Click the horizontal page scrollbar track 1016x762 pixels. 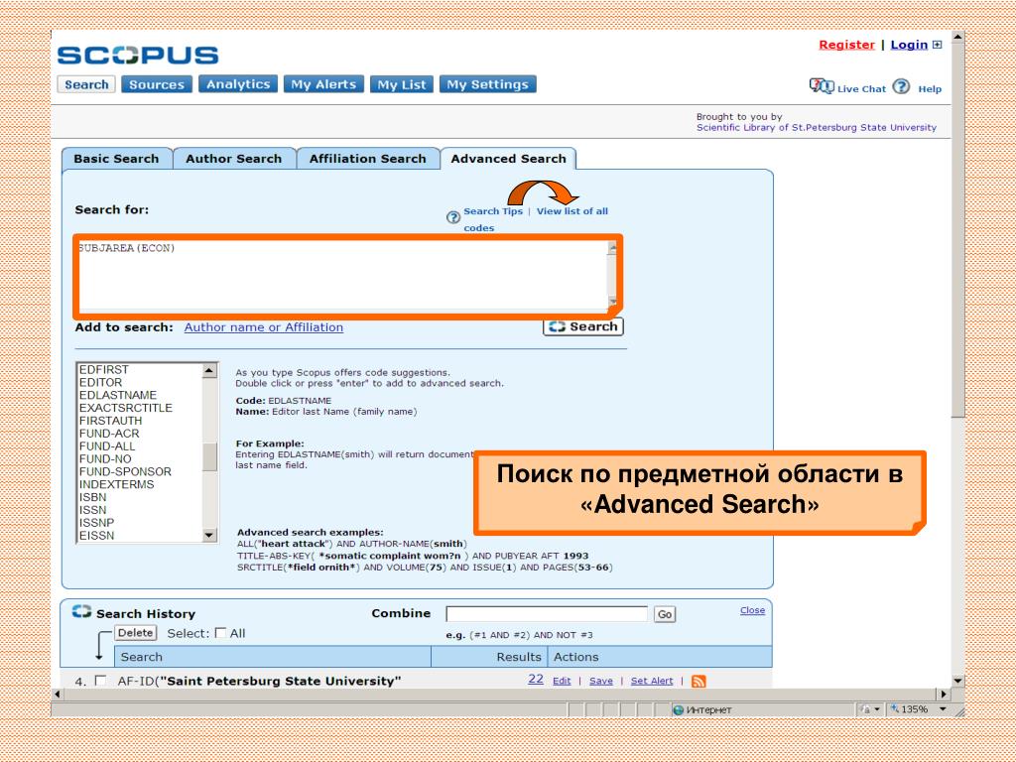pos(500,694)
